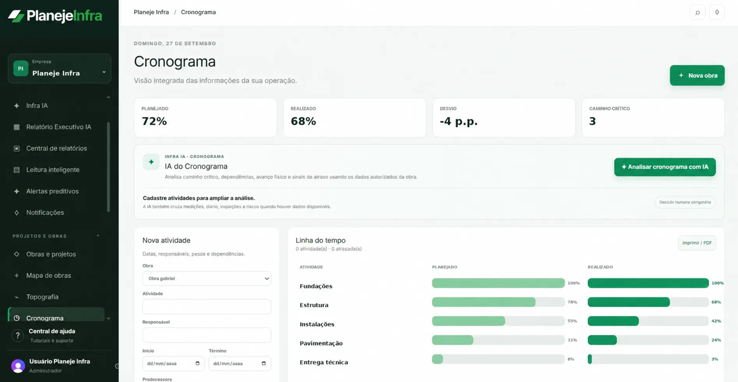Click the PI company badge

(x=21, y=68)
